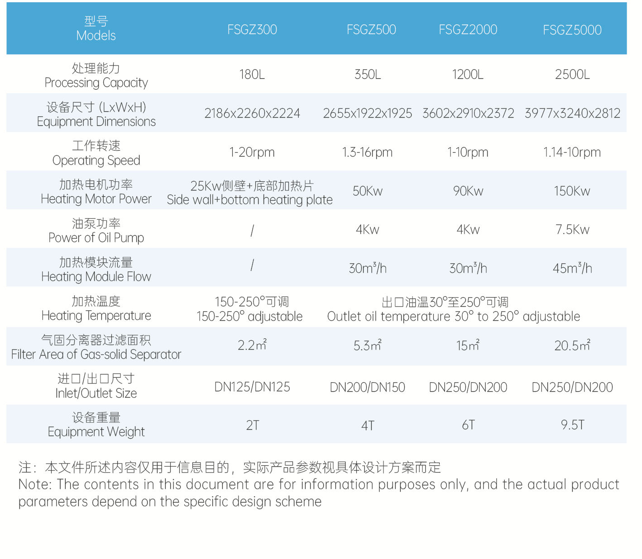Image resolution: width=642 pixels, height=559 pixels.
Task: Select the Filter Area of Gas-solid Separator label
Action: (x=96, y=347)
